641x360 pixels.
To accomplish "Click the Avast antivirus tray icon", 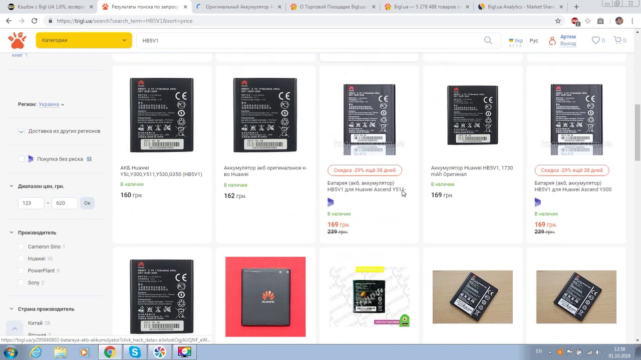I will (560, 352).
